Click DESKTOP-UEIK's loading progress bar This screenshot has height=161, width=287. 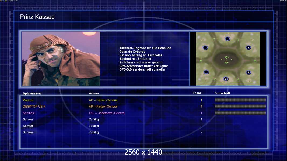240,106
